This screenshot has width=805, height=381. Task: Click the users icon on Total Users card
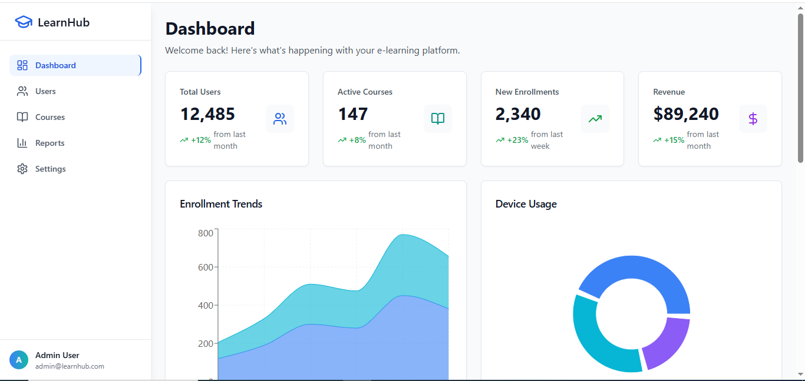click(x=280, y=118)
